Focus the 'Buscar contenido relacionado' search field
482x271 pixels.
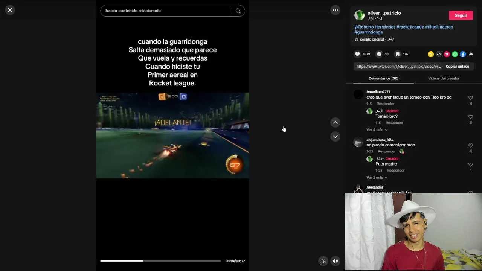pos(167,11)
